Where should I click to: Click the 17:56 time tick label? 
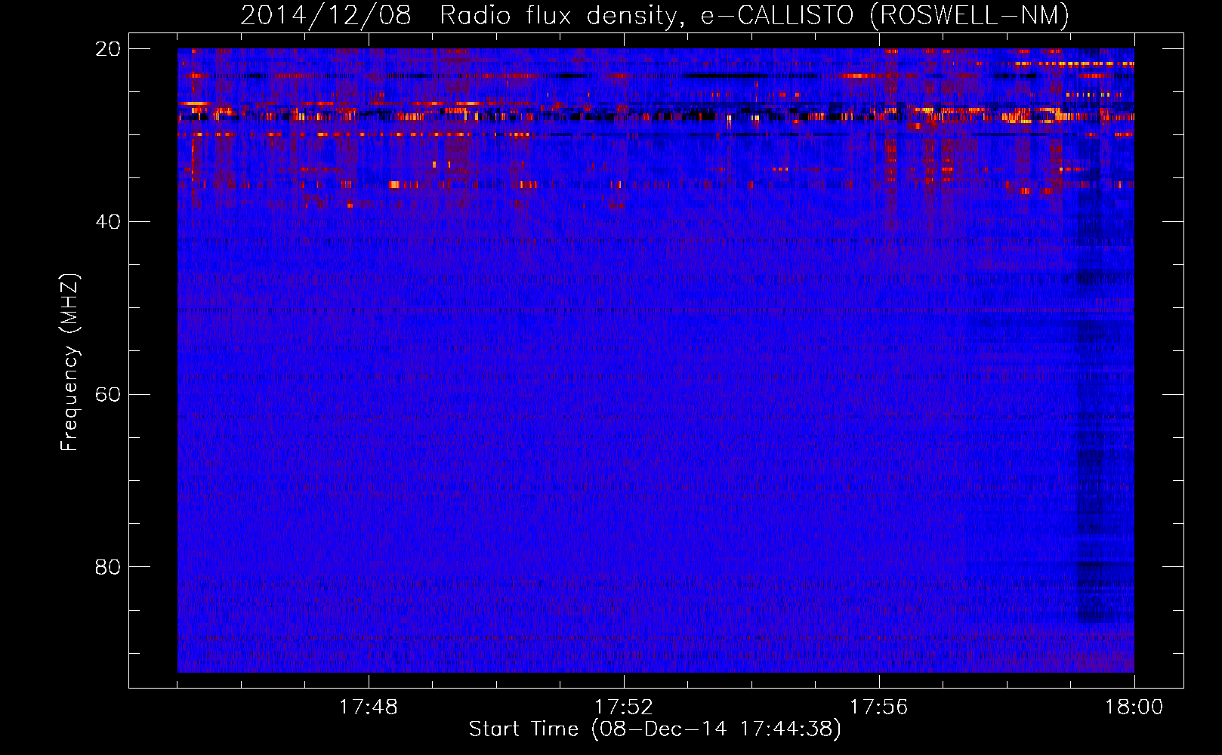(878, 707)
